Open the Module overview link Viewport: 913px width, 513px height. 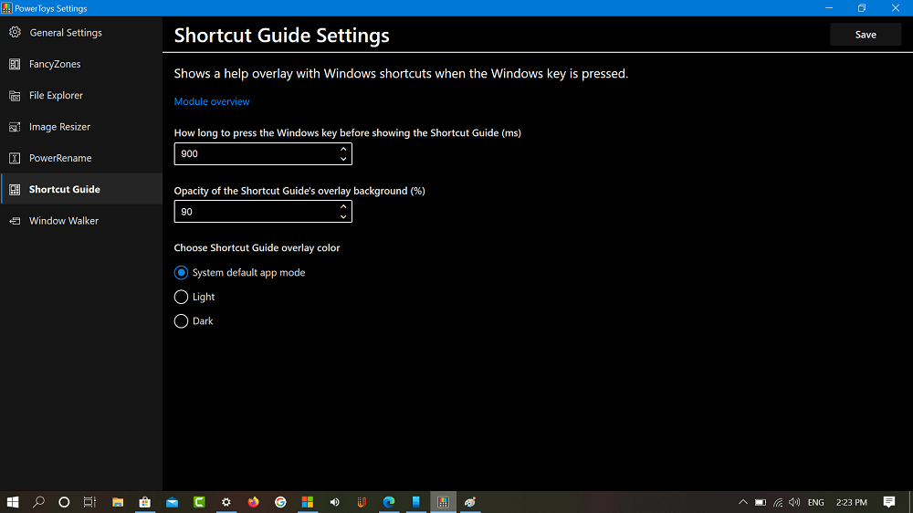(212, 101)
